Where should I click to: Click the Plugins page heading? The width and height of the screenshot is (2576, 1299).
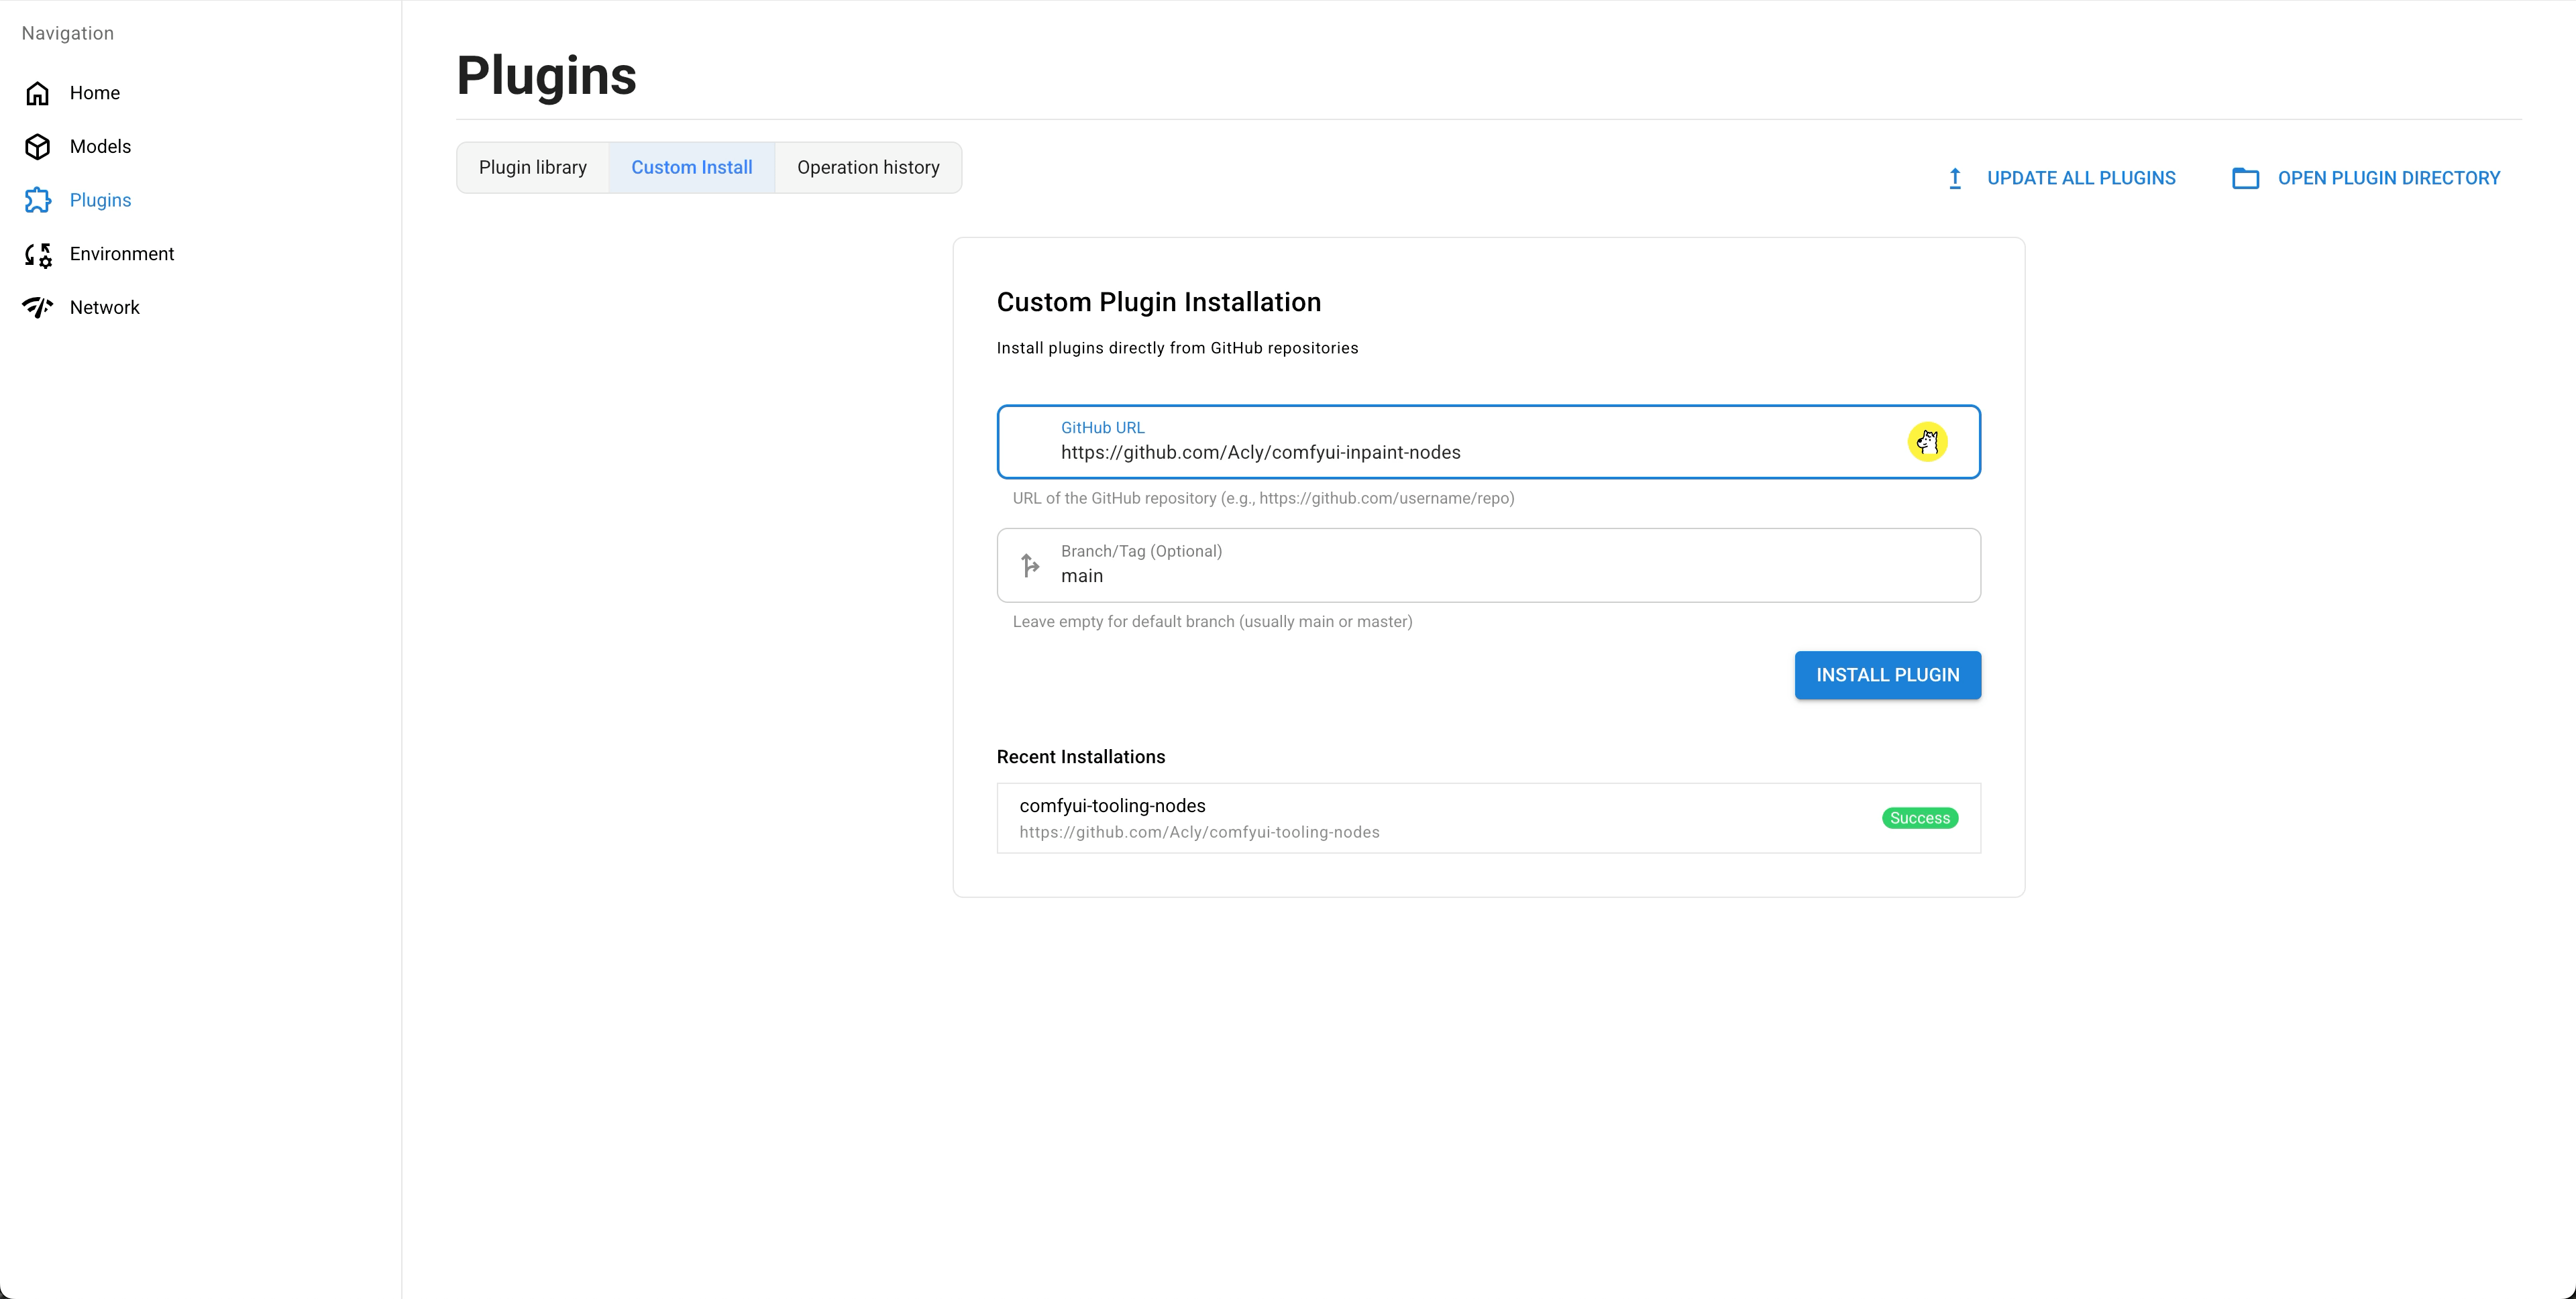coord(546,75)
